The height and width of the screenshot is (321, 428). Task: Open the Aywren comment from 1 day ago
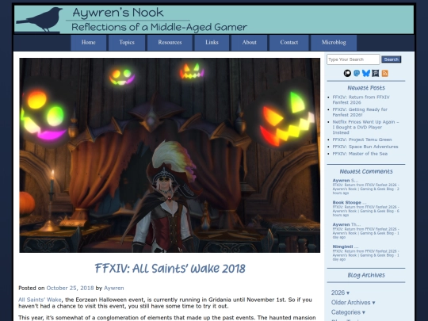pos(365,231)
